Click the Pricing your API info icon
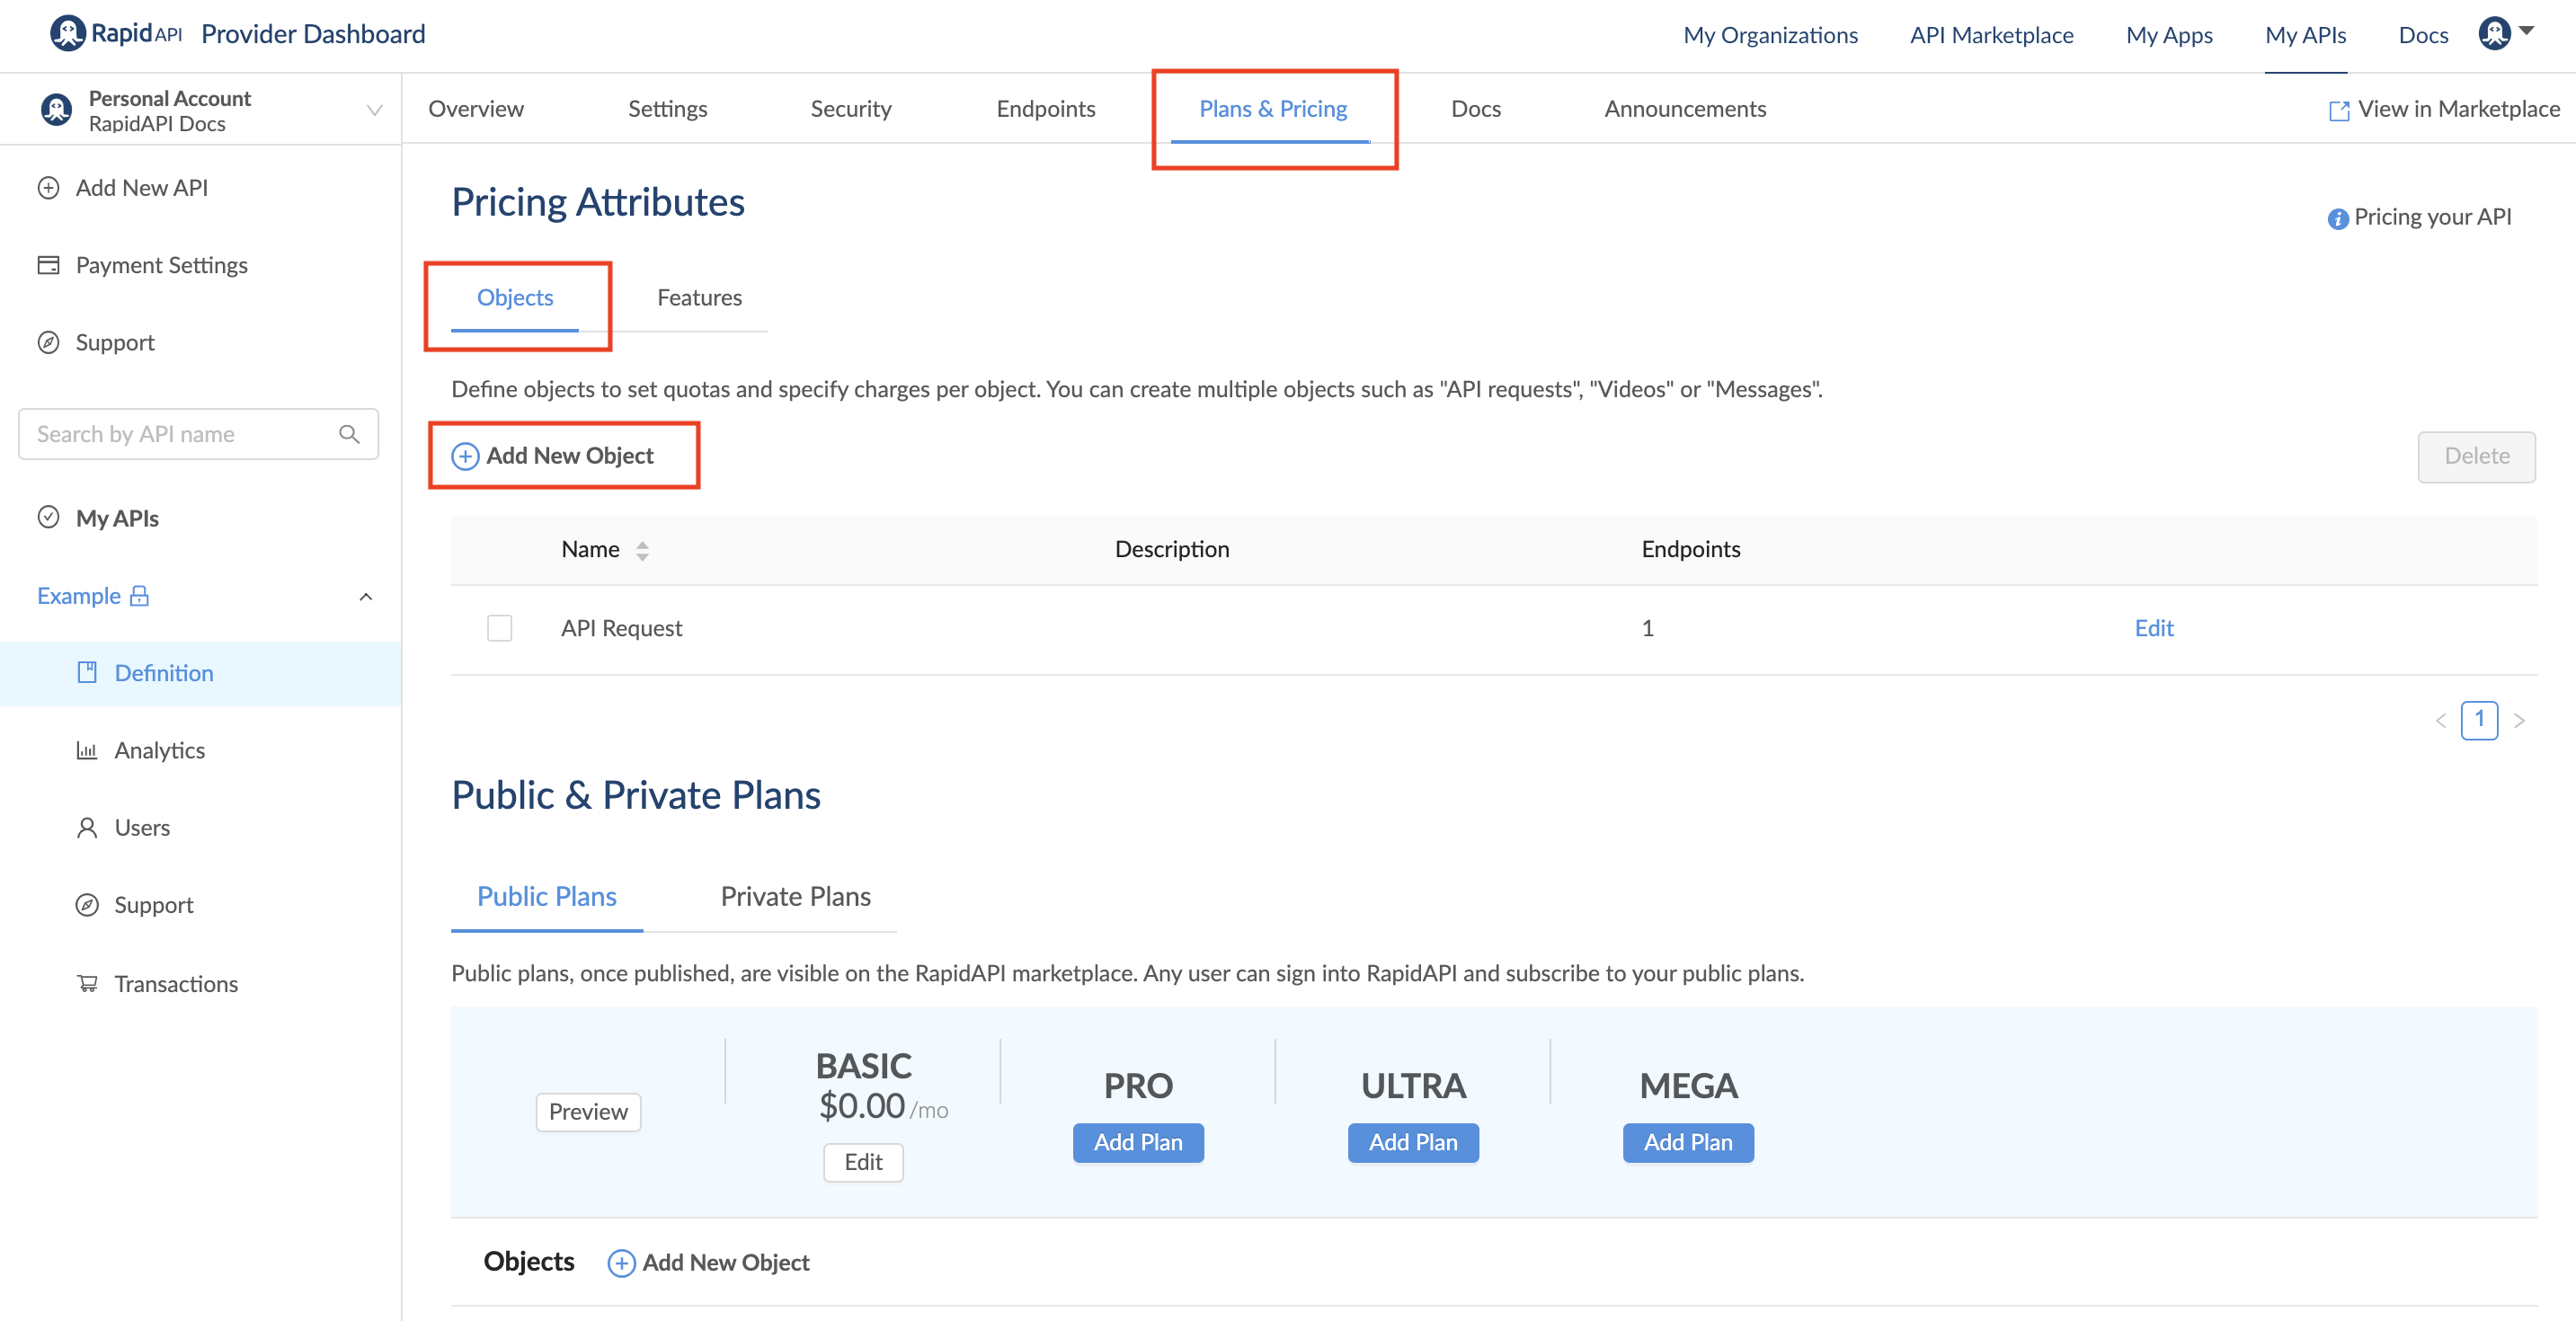 click(2337, 218)
